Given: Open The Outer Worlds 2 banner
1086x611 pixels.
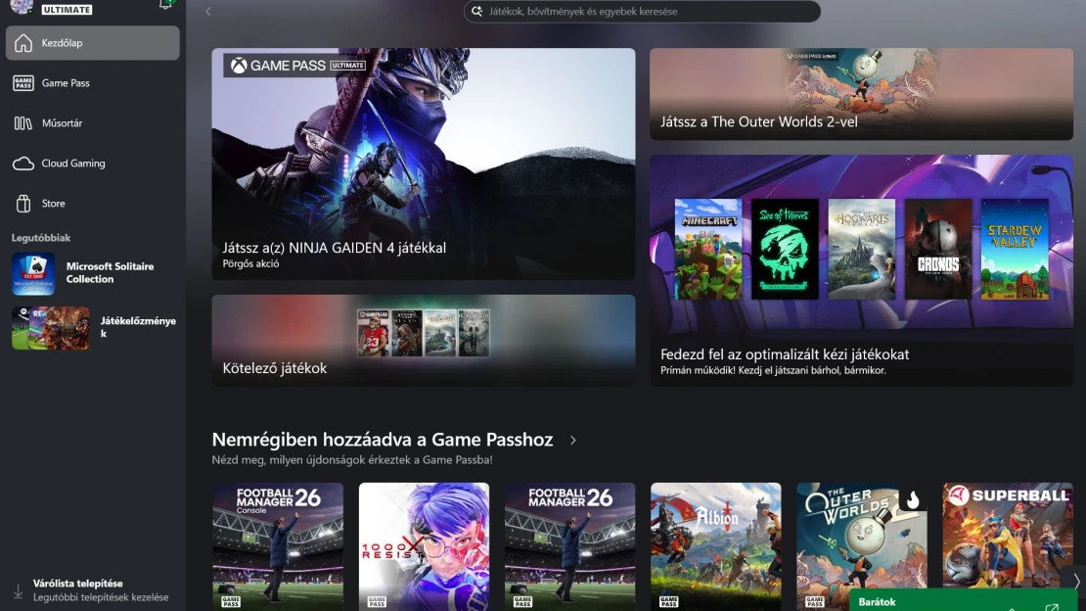Looking at the screenshot, I should (x=861, y=94).
